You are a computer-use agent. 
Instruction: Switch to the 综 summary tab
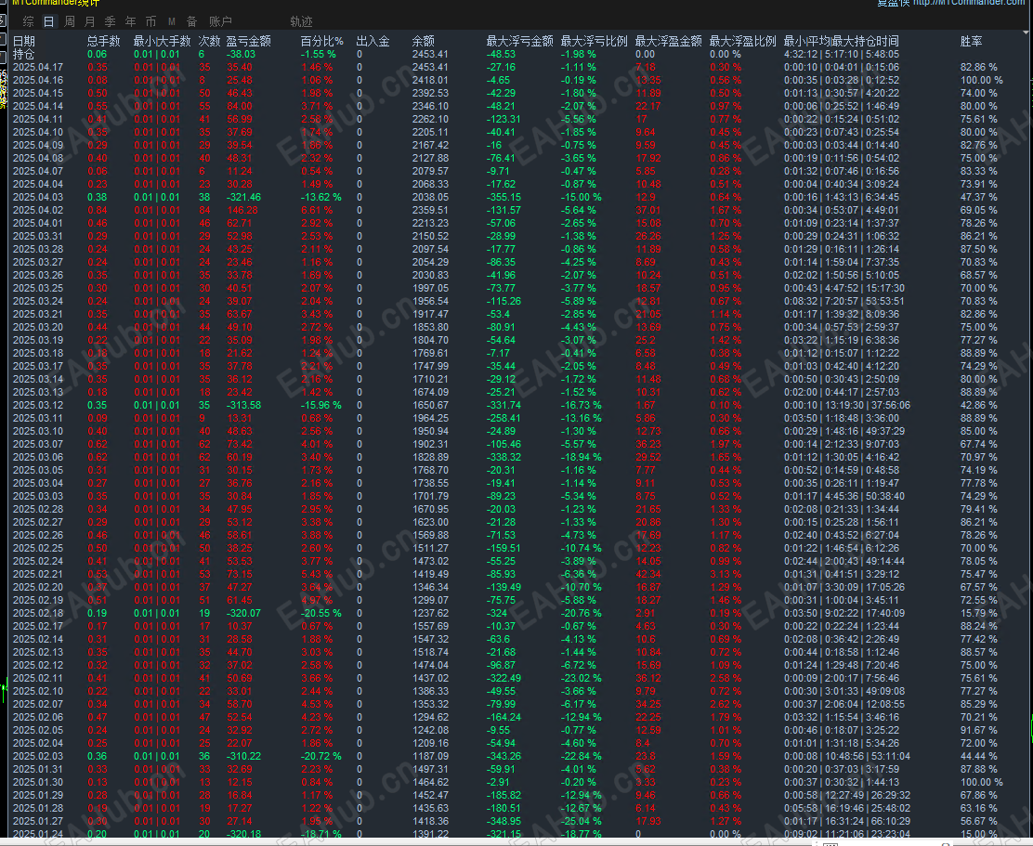tap(28, 21)
